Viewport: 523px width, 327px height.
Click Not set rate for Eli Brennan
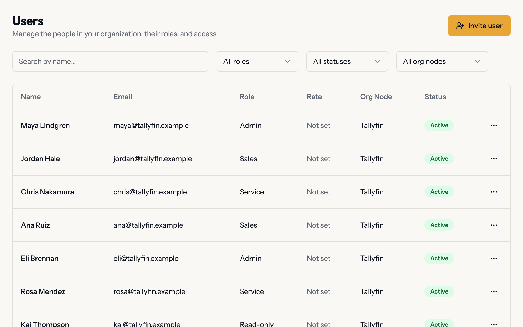pos(318,258)
